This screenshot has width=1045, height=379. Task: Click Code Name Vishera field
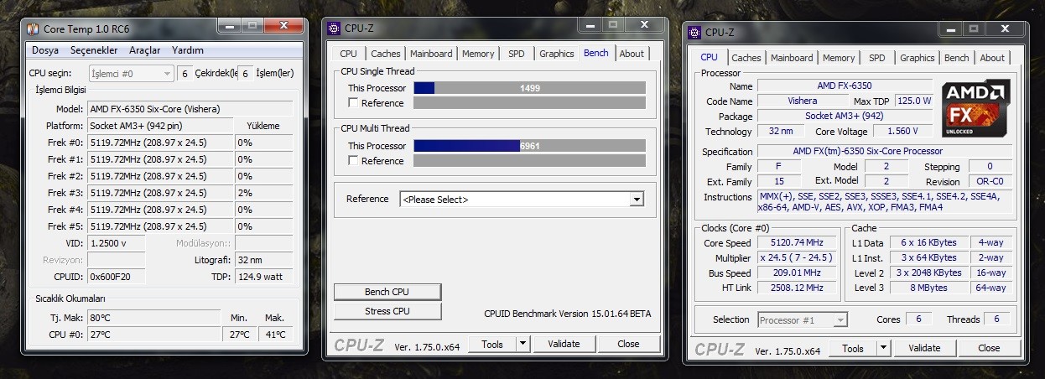(x=803, y=101)
